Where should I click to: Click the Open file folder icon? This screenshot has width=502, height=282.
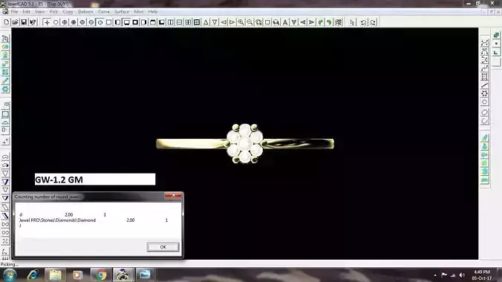[15, 22]
